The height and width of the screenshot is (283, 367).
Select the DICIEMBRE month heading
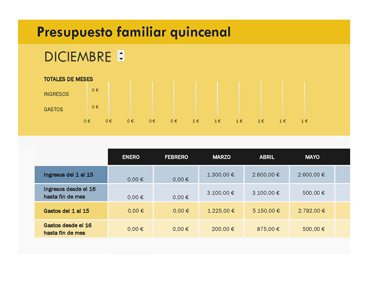78,57
